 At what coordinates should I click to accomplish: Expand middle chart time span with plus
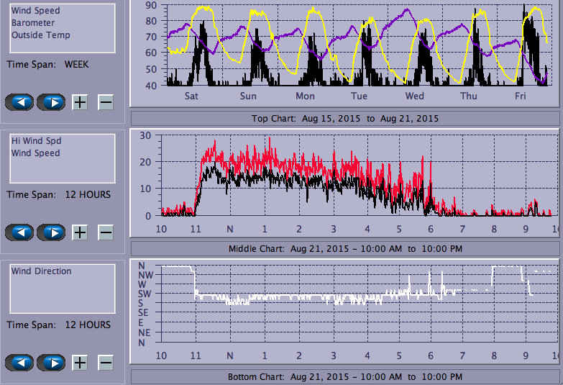pyautogui.click(x=80, y=232)
